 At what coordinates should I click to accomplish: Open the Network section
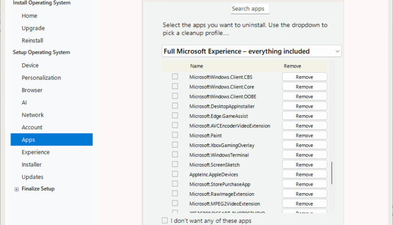point(32,115)
